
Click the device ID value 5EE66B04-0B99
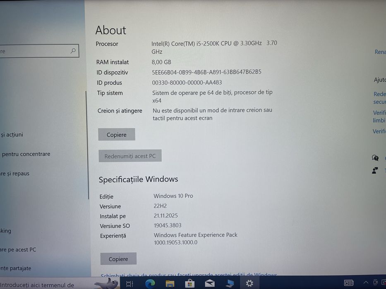click(206, 72)
